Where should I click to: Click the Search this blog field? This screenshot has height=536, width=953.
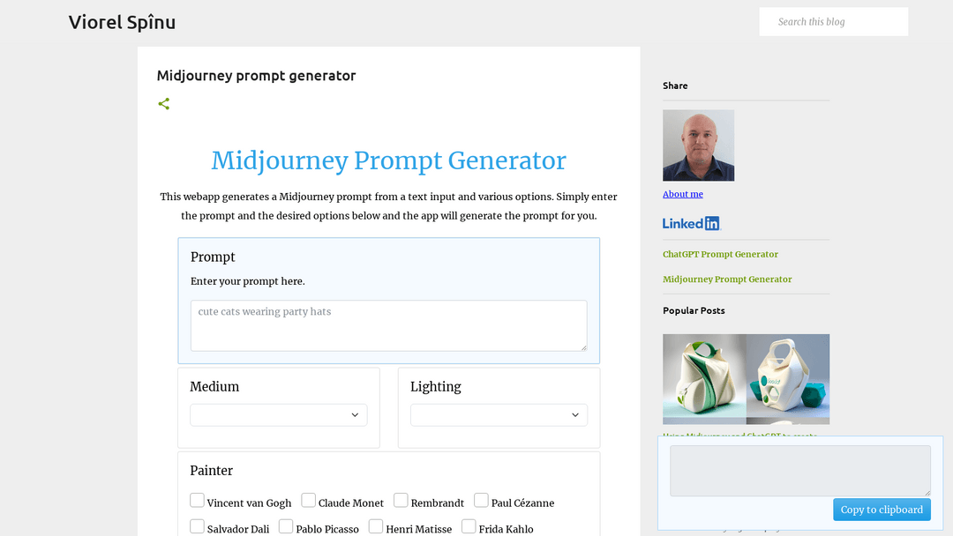point(833,22)
